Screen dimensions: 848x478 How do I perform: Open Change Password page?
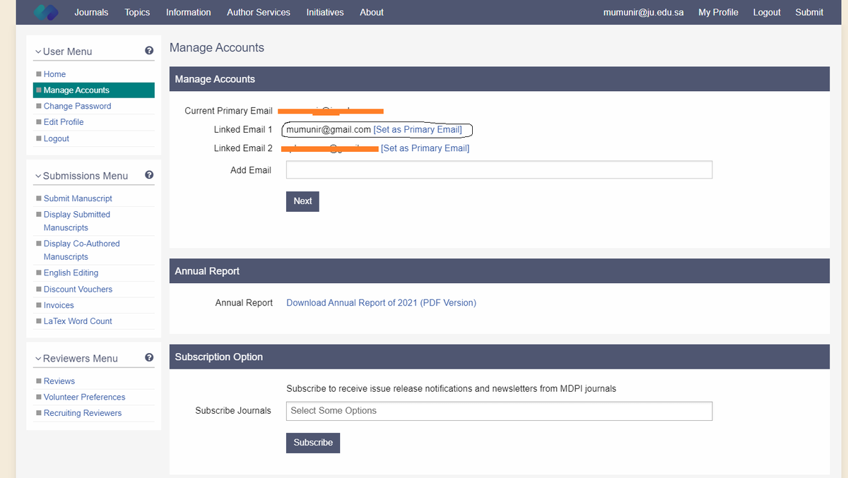pos(77,106)
